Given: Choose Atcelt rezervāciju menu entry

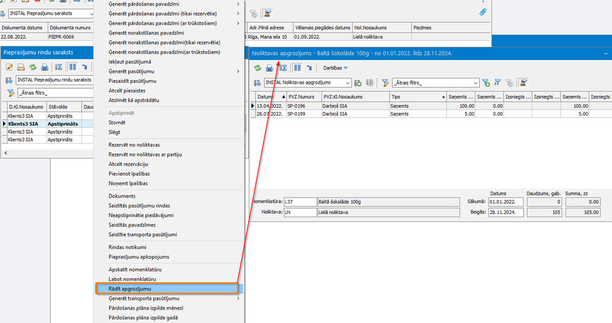Looking at the screenshot, I should coord(128,164).
